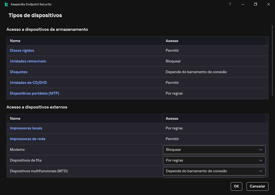Click Nome header in external devices table
Viewport: 275px width, 195px height.
15,118
